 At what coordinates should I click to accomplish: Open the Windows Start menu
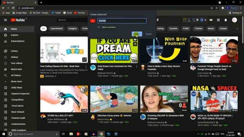3,134
